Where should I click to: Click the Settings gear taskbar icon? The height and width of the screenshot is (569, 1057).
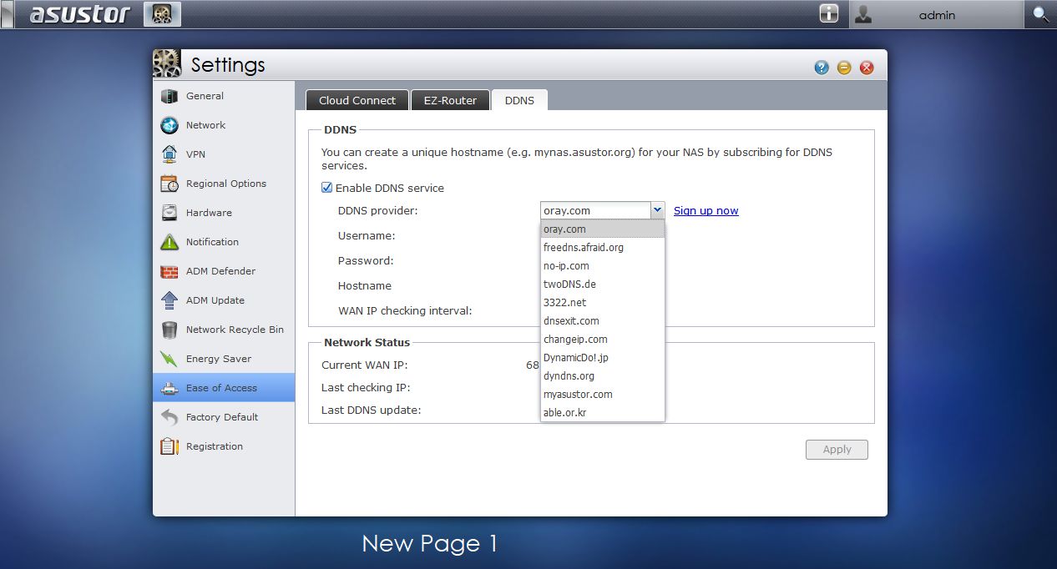(162, 14)
